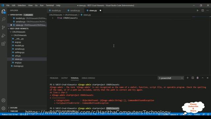
Task: Split the terminal pane
Action: click(x=193, y=78)
